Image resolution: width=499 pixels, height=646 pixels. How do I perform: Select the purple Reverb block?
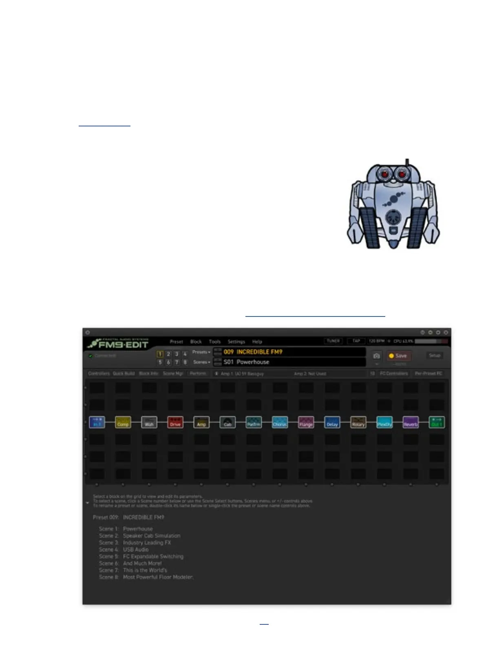click(x=411, y=422)
